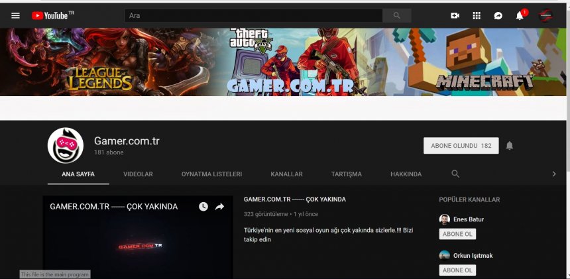
Task: Subscribe to Orkun Işıtmak with ABONE OL
Action: pyautogui.click(x=457, y=270)
